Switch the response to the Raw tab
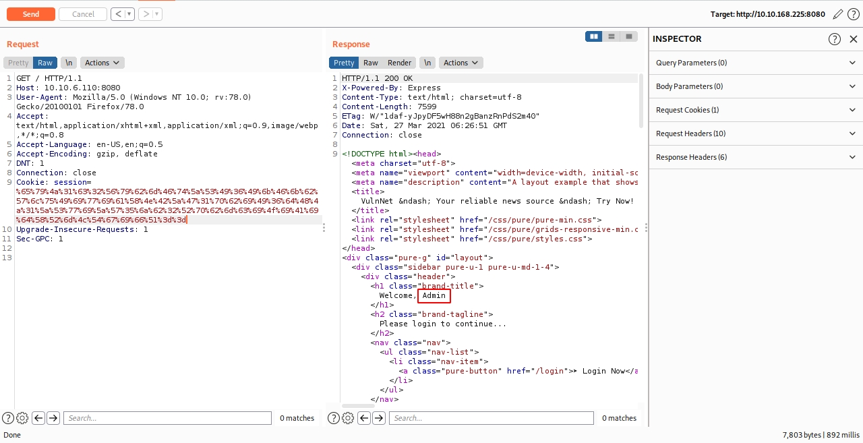 point(371,63)
